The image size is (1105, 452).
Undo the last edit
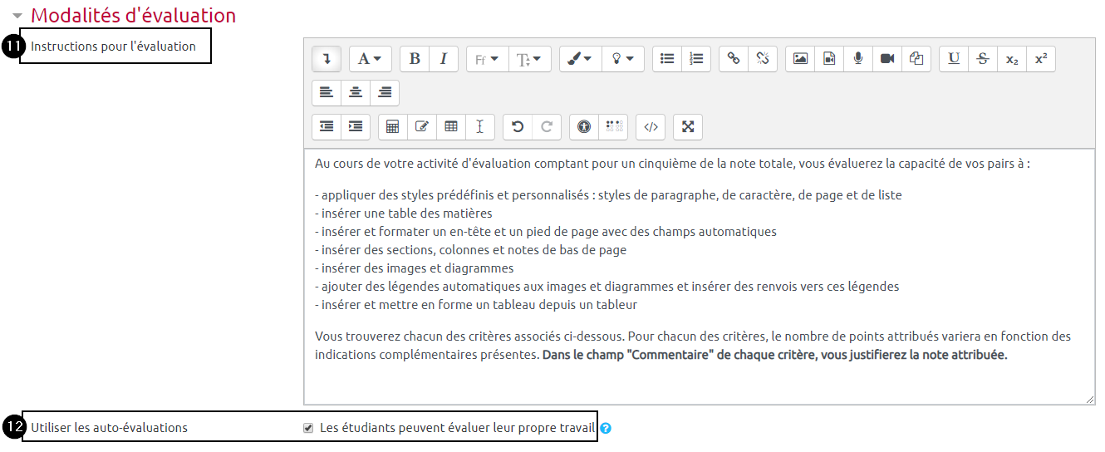[518, 126]
